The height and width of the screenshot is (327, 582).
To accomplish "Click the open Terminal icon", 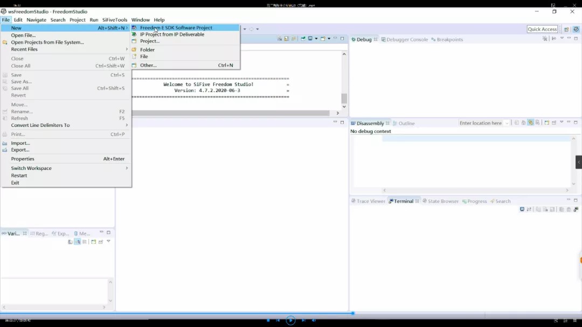I will point(522,210).
